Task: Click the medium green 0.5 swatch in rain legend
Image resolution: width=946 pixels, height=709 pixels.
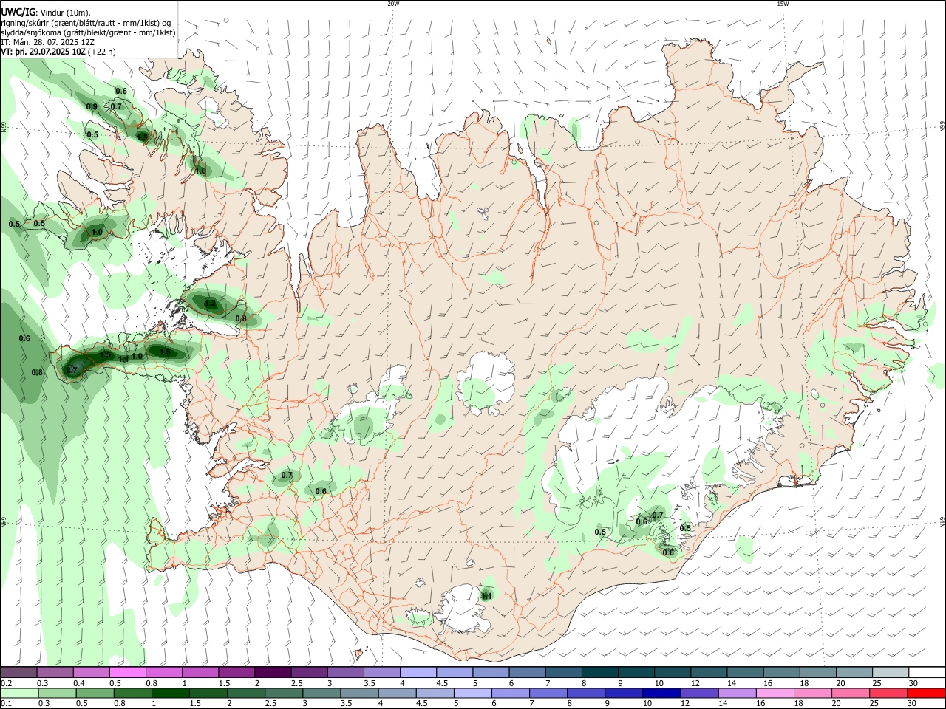Action: 95,693
